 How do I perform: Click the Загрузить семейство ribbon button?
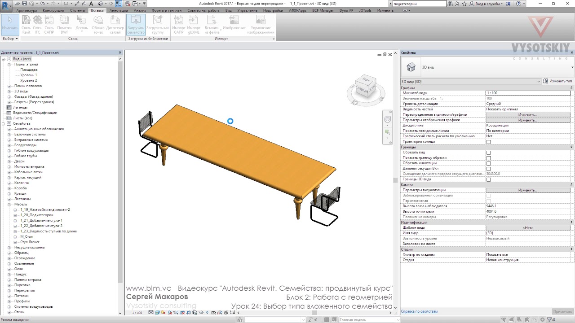click(136, 25)
